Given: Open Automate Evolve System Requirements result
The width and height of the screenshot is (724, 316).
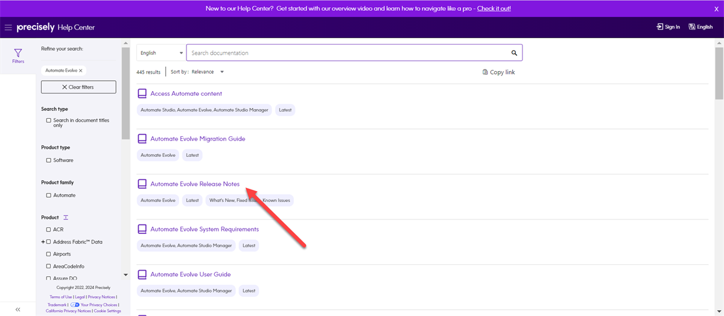Looking at the screenshot, I should pos(205,229).
